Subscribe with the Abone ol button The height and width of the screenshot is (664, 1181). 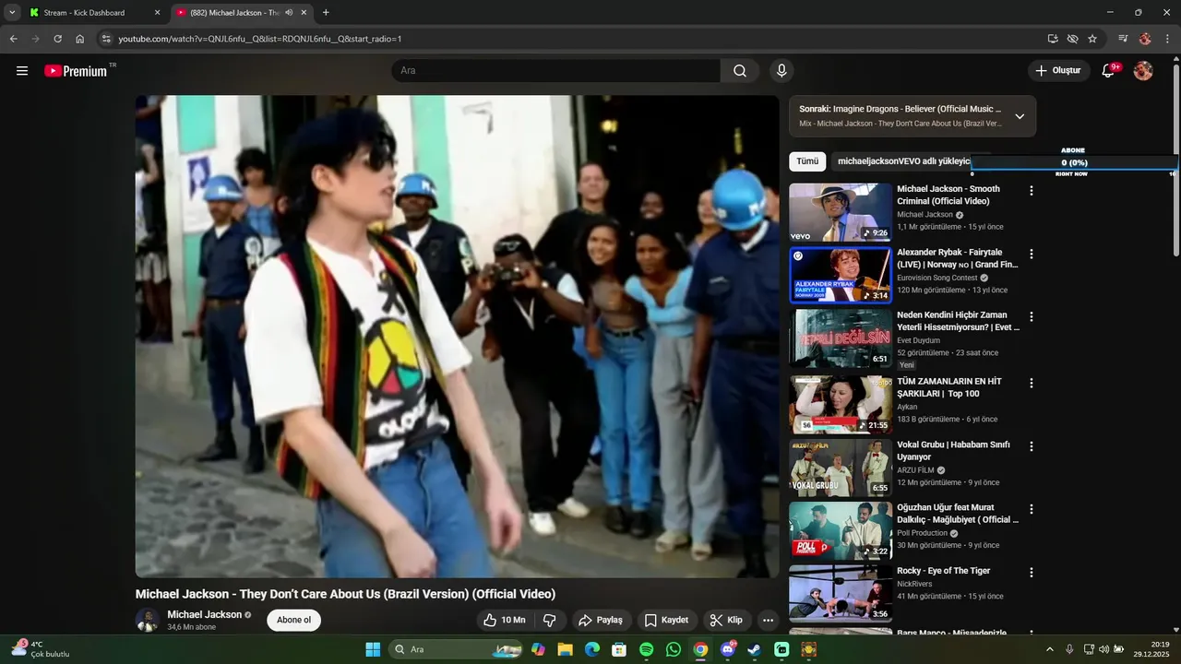[x=294, y=620]
